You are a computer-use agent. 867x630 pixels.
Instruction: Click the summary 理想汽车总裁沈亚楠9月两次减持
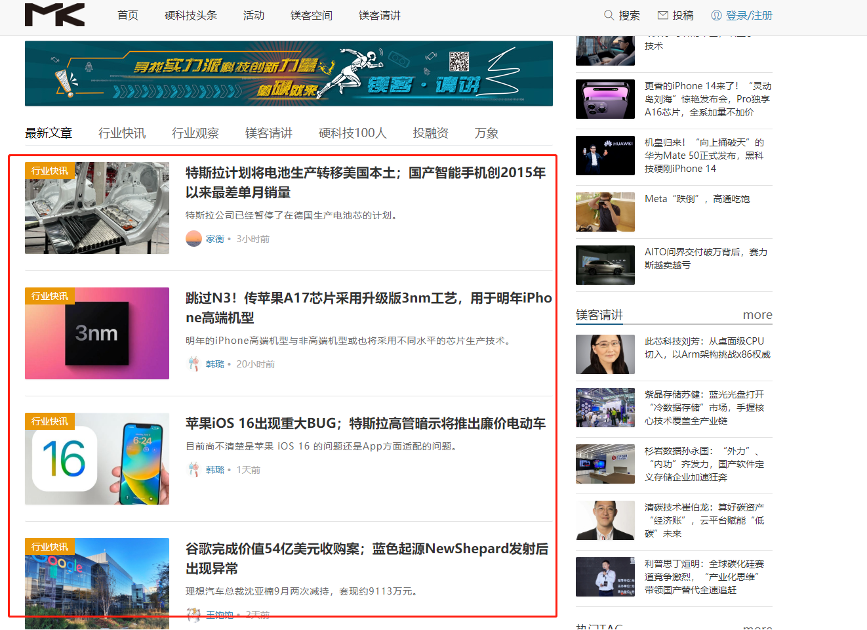(302, 591)
